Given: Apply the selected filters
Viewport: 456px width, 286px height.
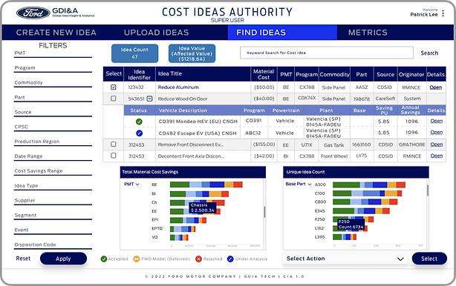Looking at the screenshot, I should pos(63,259).
